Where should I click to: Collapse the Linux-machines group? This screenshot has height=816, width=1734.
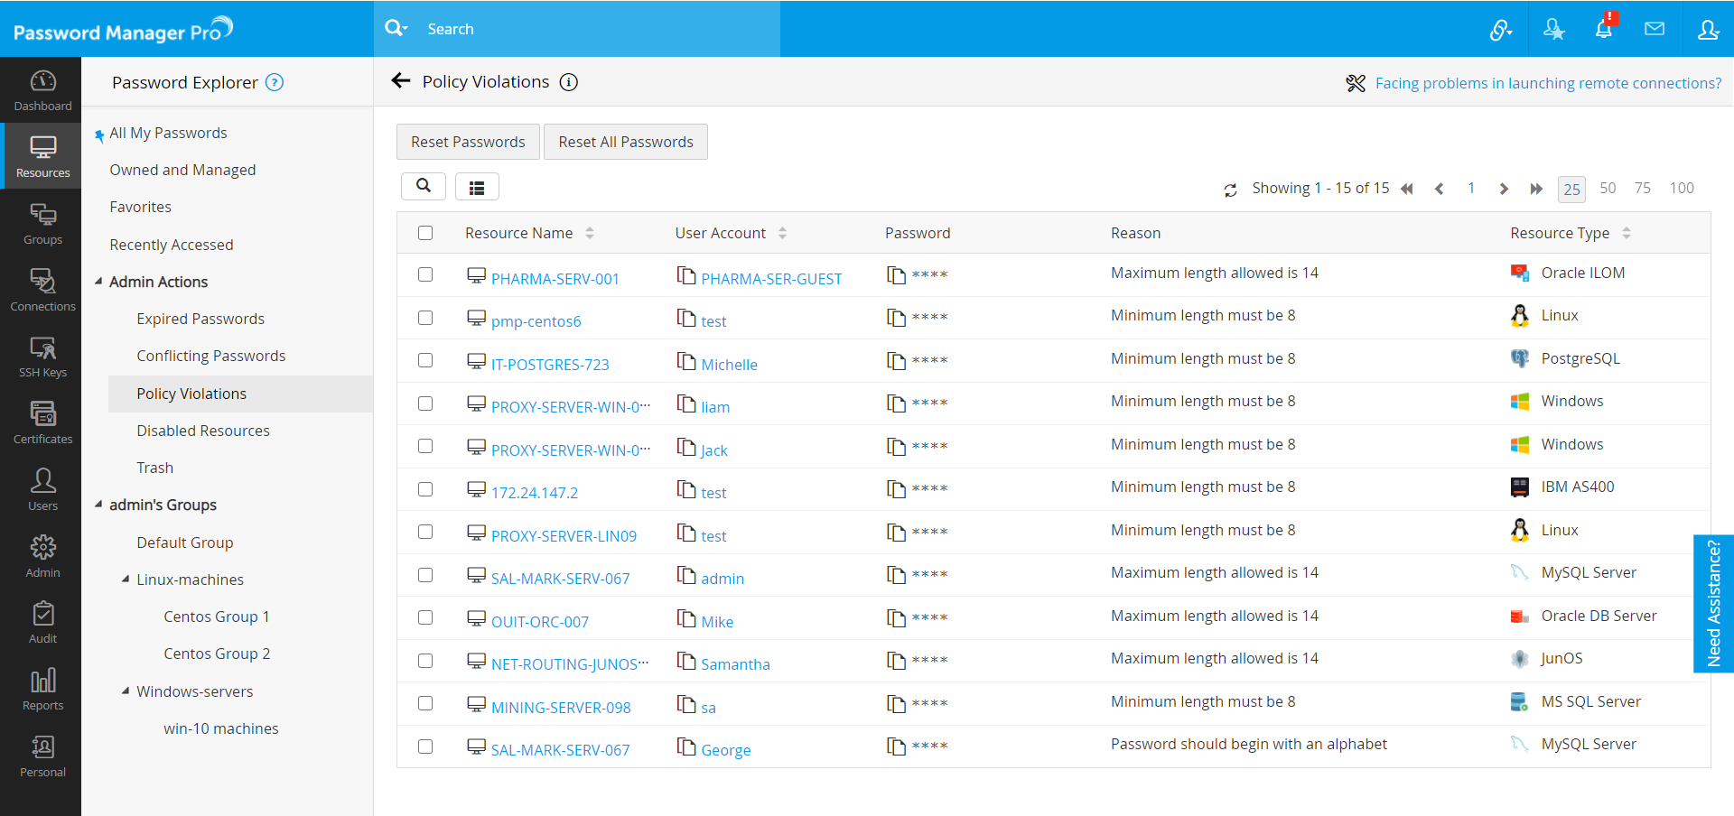tap(126, 580)
